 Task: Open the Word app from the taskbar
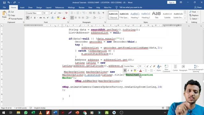[x=55, y=112]
